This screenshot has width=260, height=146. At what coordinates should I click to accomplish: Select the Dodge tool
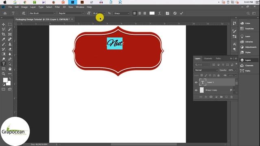click(x=4, y=59)
